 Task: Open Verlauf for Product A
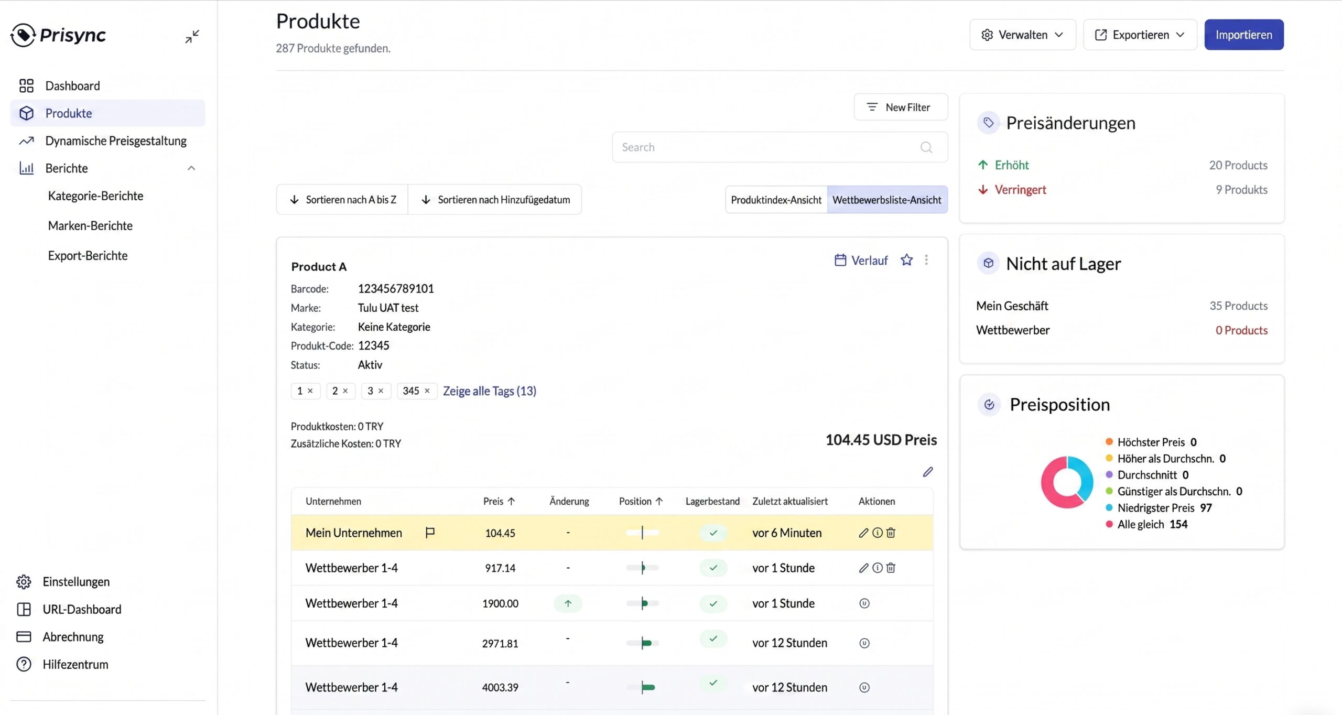point(861,260)
